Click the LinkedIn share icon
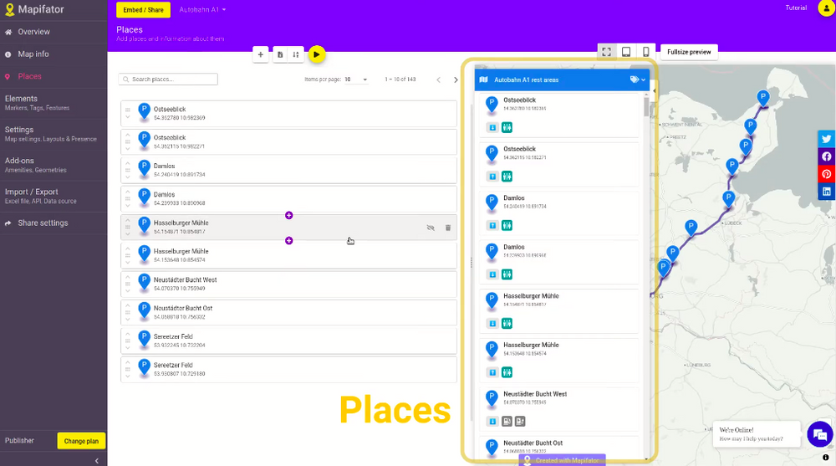The width and height of the screenshot is (836, 466). pyautogui.click(x=826, y=192)
